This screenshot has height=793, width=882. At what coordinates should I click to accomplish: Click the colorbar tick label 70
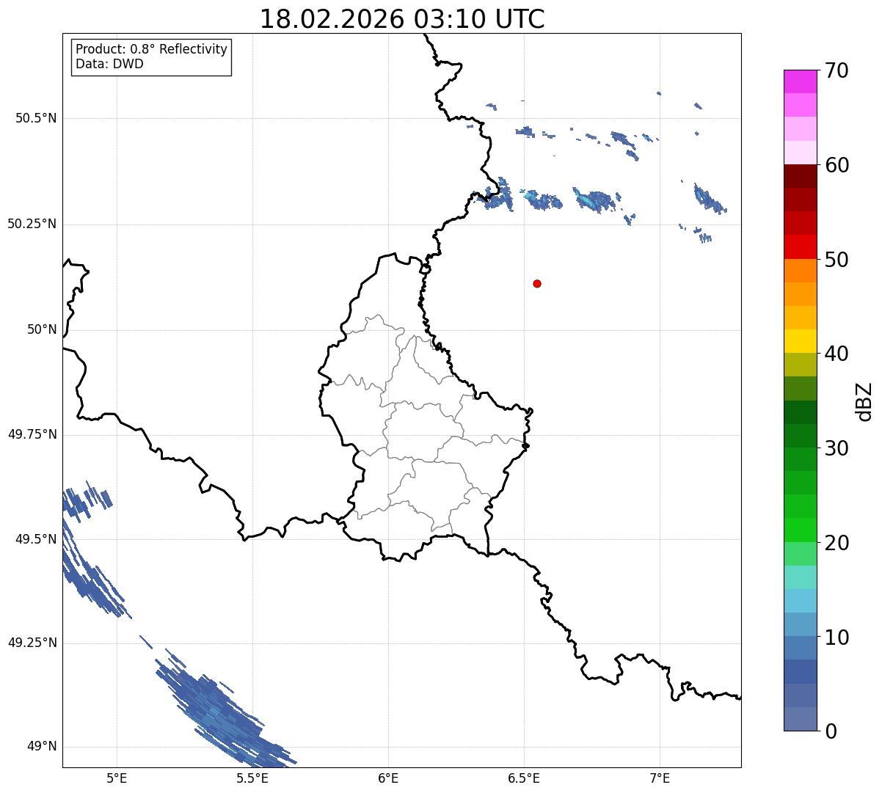coord(837,70)
